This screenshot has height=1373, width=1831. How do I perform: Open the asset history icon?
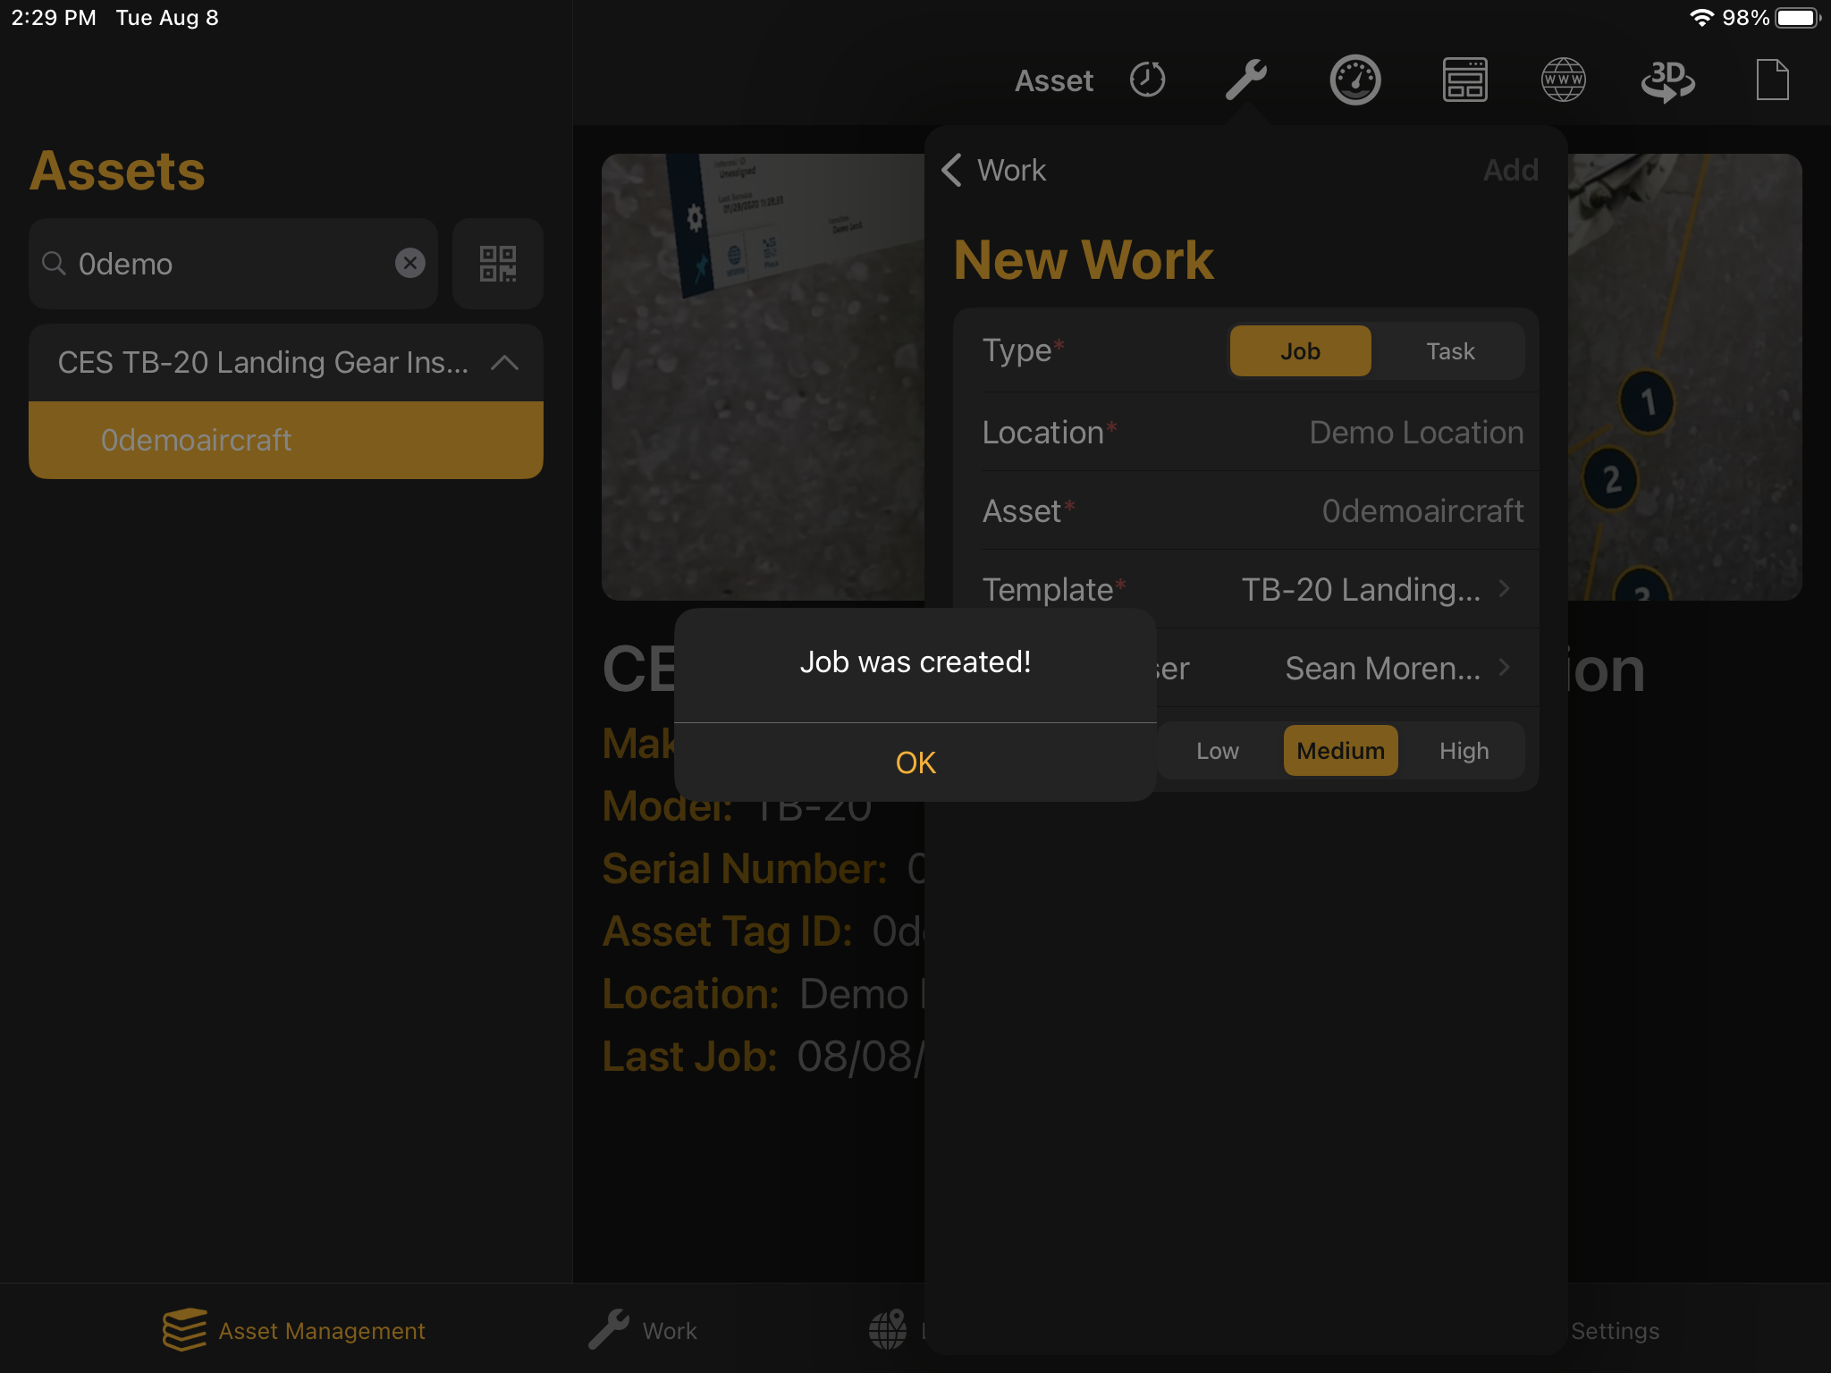1147,80
